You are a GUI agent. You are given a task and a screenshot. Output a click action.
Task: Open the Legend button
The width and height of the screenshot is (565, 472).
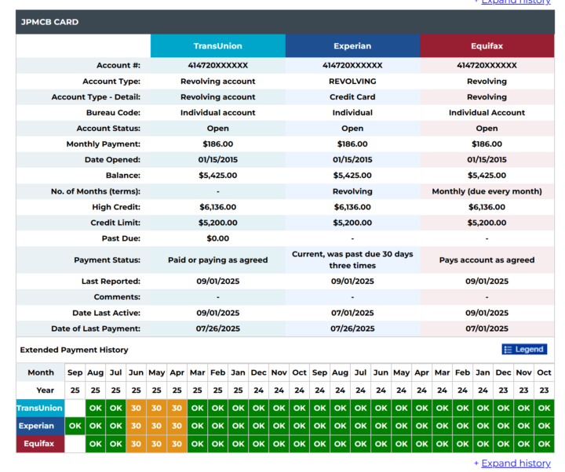524,349
